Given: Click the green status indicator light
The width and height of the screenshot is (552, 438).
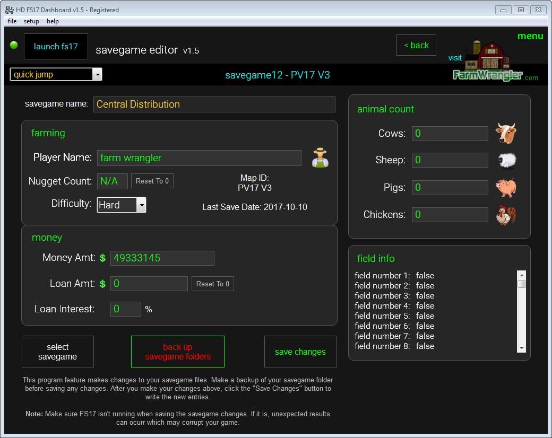Looking at the screenshot, I should (14, 46).
